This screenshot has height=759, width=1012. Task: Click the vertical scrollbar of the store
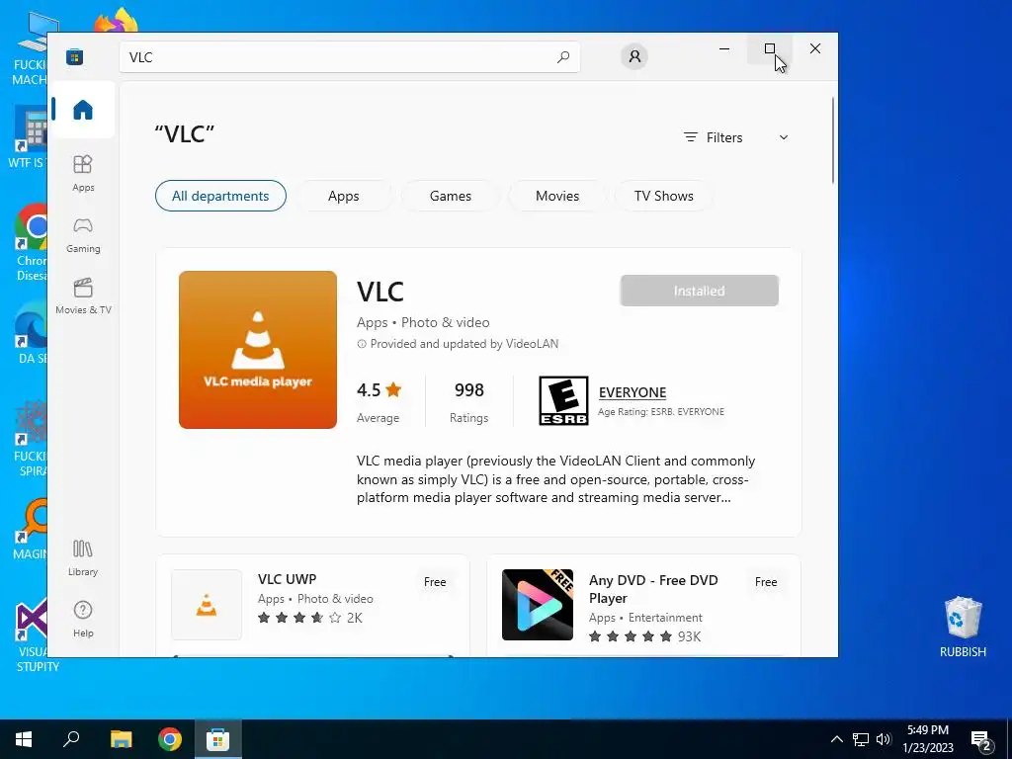point(832,140)
